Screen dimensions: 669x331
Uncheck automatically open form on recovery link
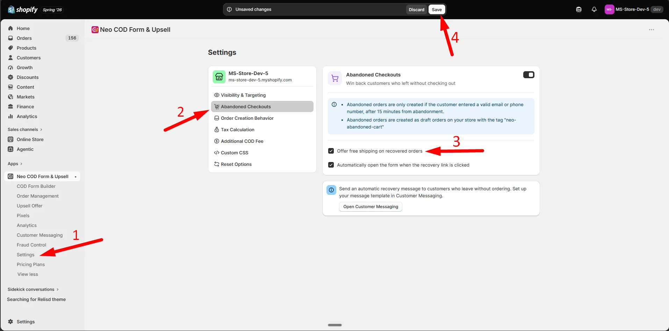(x=331, y=165)
